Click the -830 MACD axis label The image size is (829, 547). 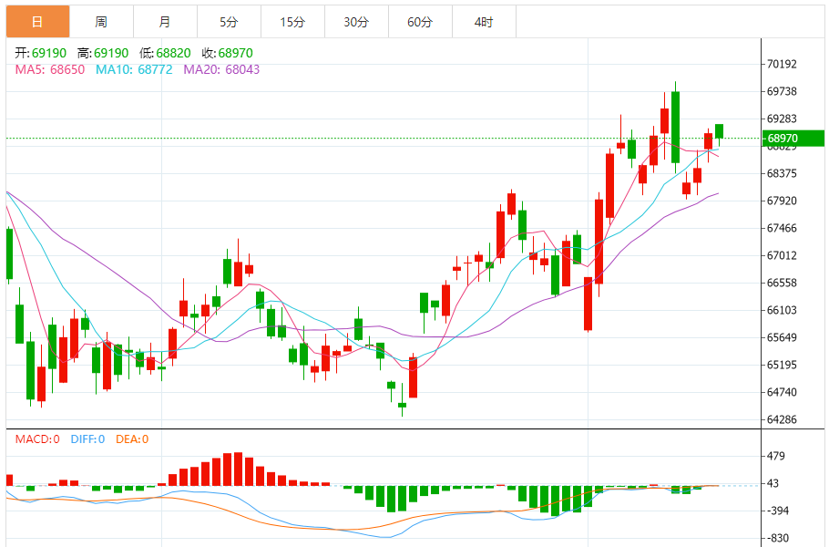(x=777, y=538)
